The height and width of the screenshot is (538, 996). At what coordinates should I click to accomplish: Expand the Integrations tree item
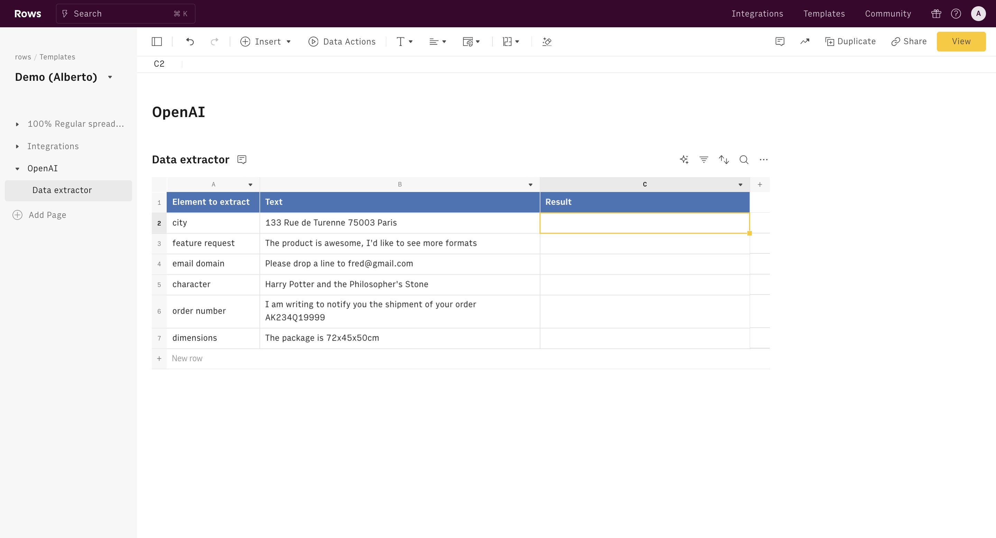[x=17, y=146]
